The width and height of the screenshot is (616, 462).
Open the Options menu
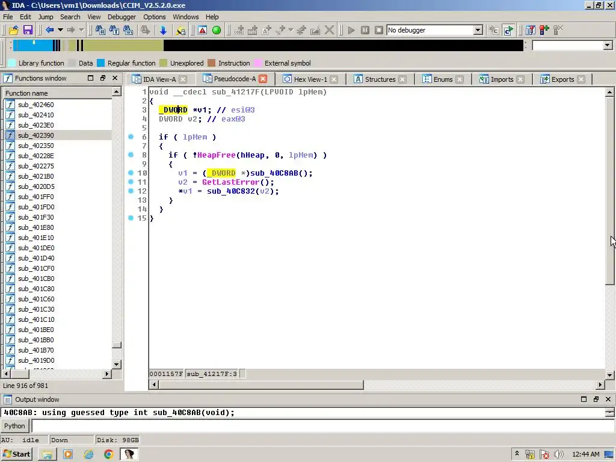pyautogui.click(x=155, y=17)
